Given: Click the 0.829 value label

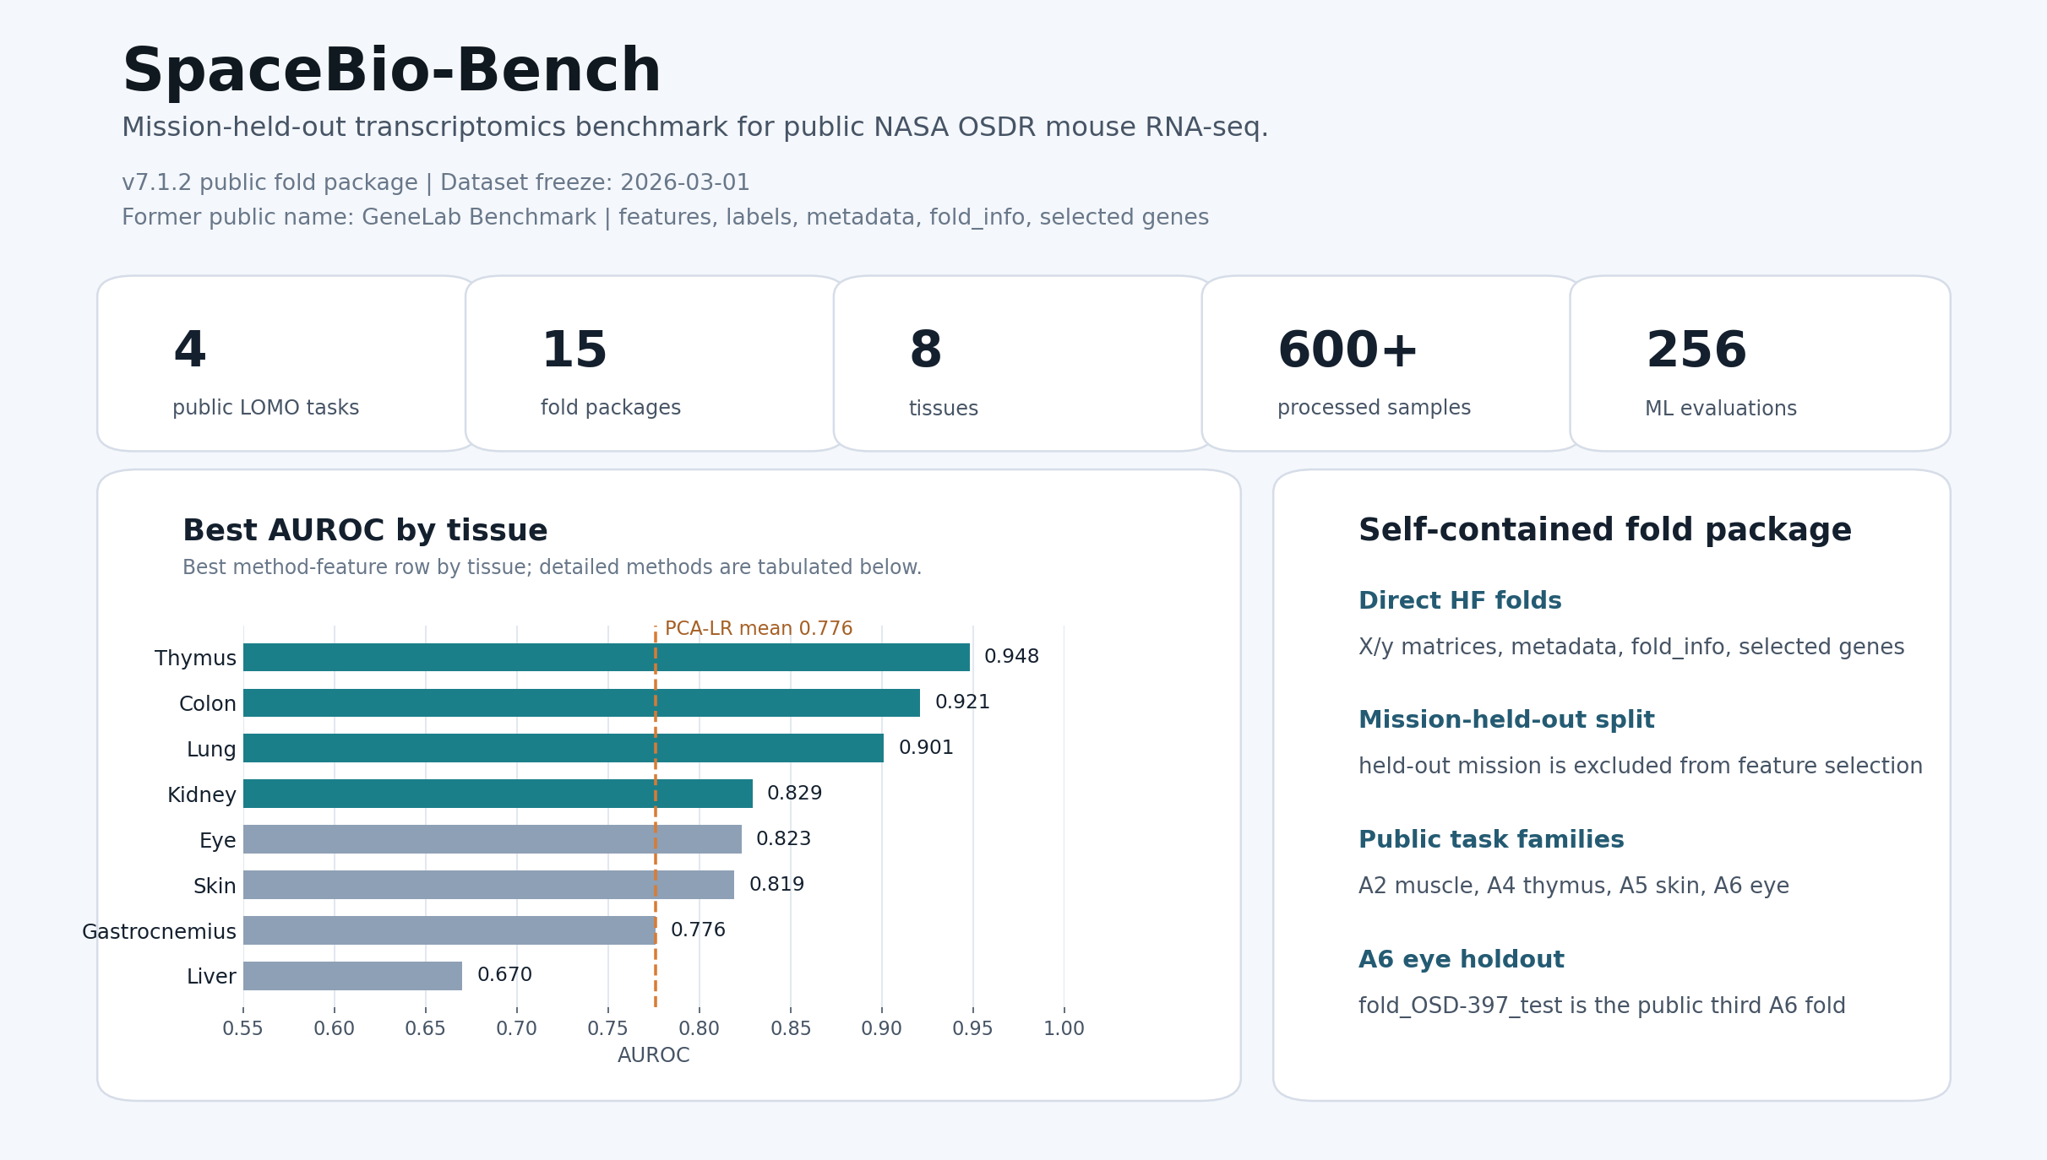Looking at the screenshot, I should pos(794,794).
